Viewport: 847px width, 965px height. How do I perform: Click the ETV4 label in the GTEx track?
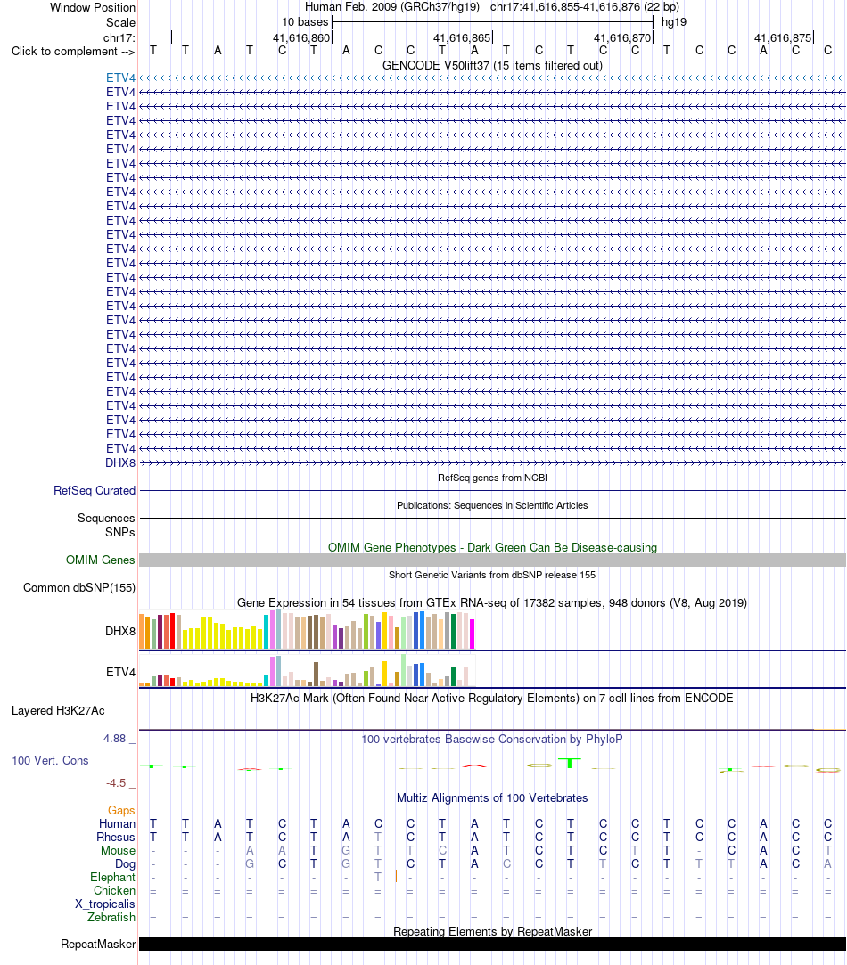click(120, 672)
